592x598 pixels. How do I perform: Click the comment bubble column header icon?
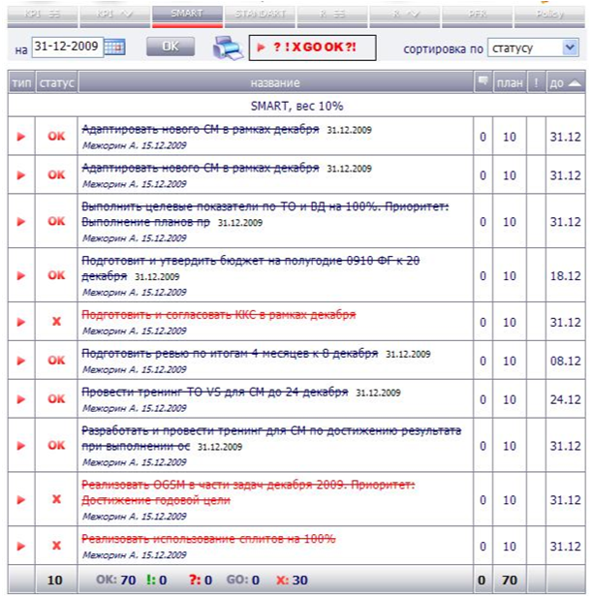coord(483,80)
